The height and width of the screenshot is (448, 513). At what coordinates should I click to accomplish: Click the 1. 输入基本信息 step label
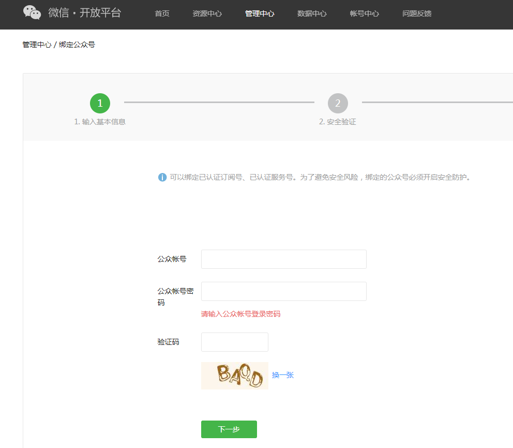(100, 122)
